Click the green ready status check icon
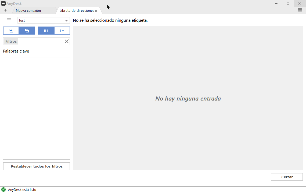This screenshot has width=306, height=193. tap(3, 190)
